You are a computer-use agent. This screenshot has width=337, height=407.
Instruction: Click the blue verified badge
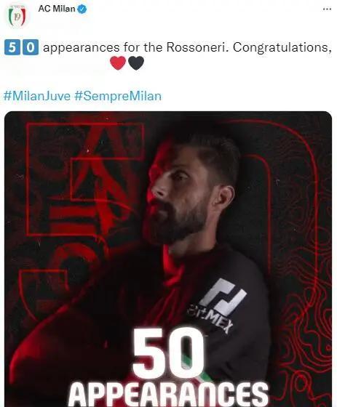click(82, 9)
